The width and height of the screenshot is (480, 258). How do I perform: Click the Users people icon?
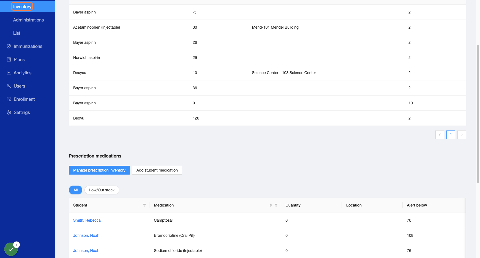click(x=9, y=86)
